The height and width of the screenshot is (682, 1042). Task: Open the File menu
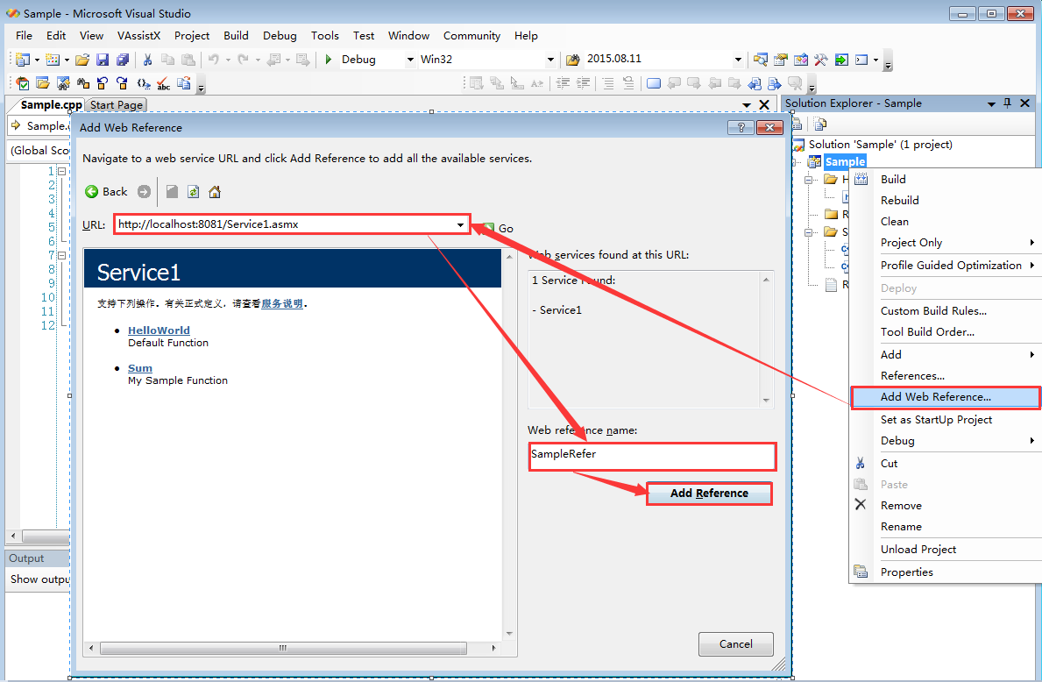(24, 36)
